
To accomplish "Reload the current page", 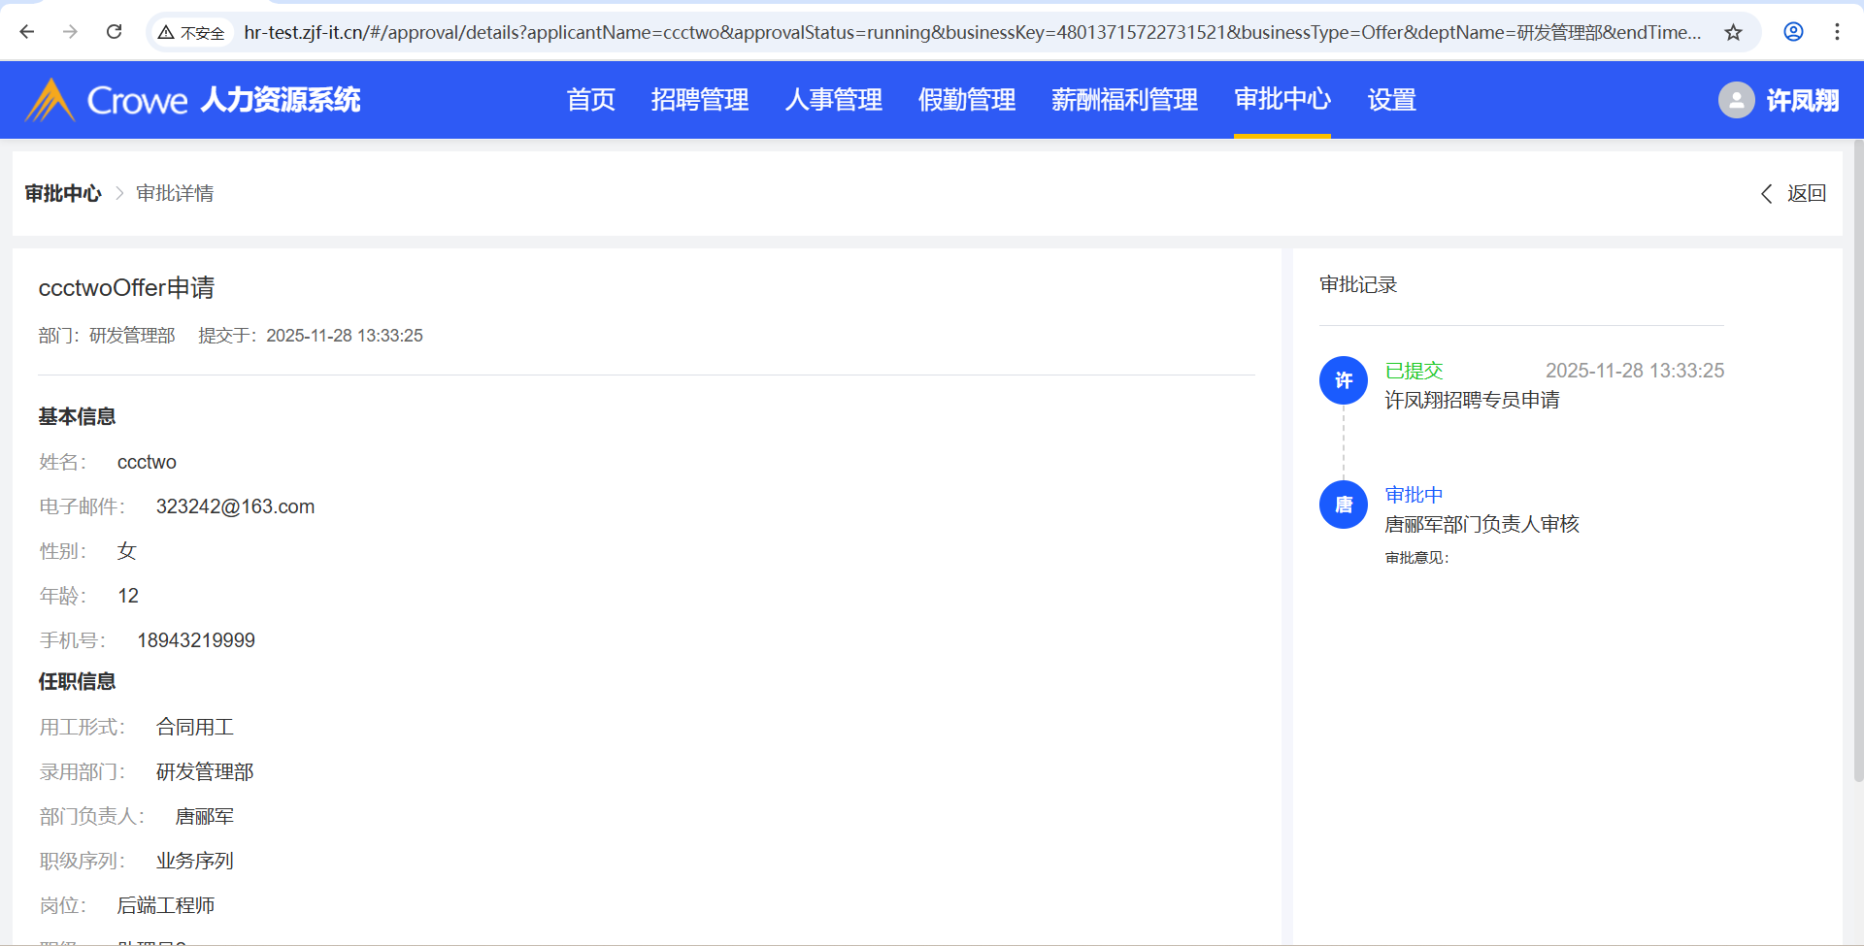I will tap(114, 32).
